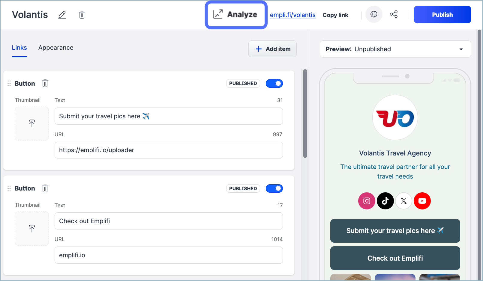This screenshot has width=483, height=281.
Task: Delete the first Button item
Action: pyautogui.click(x=45, y=83)
